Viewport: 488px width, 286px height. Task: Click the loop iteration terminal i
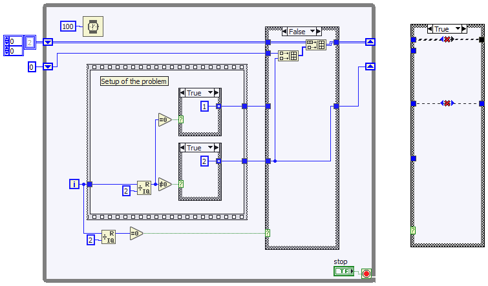coord(74,184)
